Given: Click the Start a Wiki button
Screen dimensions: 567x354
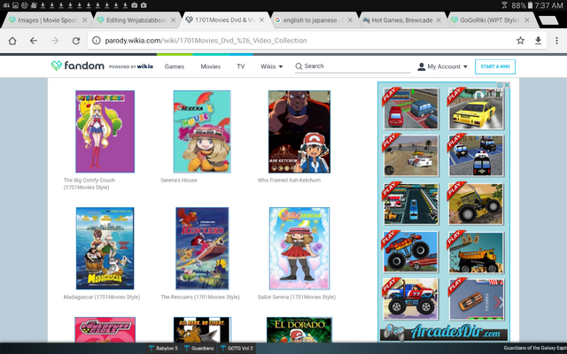Looking at the screenshot, I should (x=495, y=66).
